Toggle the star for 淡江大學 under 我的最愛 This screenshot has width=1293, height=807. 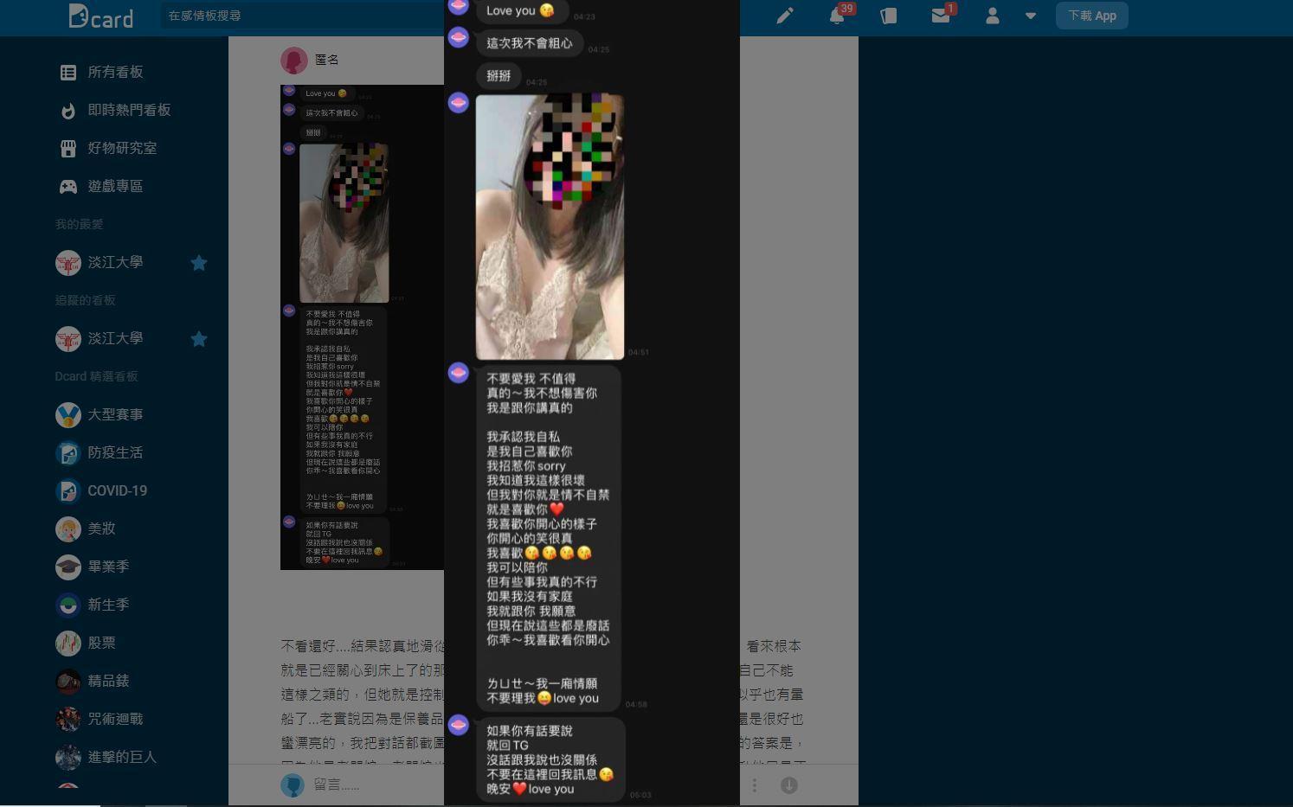[199, 262]
